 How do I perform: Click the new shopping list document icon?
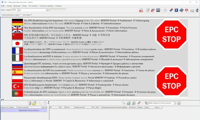pyautogui.click(x=29, y=103)
